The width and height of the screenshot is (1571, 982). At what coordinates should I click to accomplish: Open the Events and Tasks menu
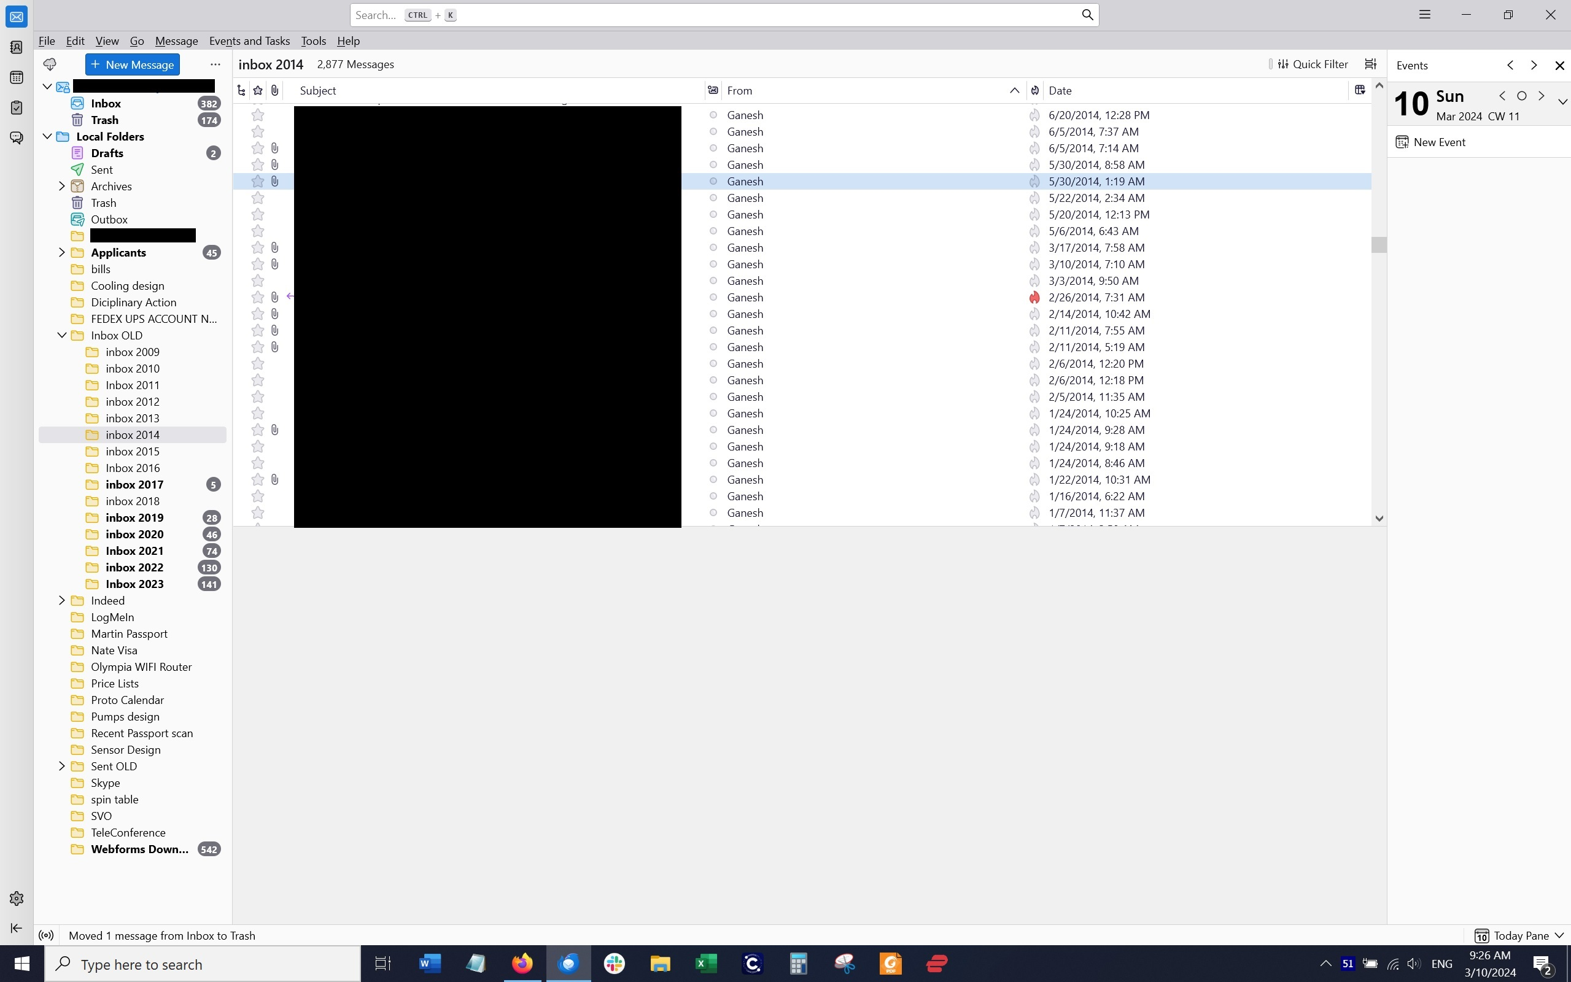pos(249,41)
